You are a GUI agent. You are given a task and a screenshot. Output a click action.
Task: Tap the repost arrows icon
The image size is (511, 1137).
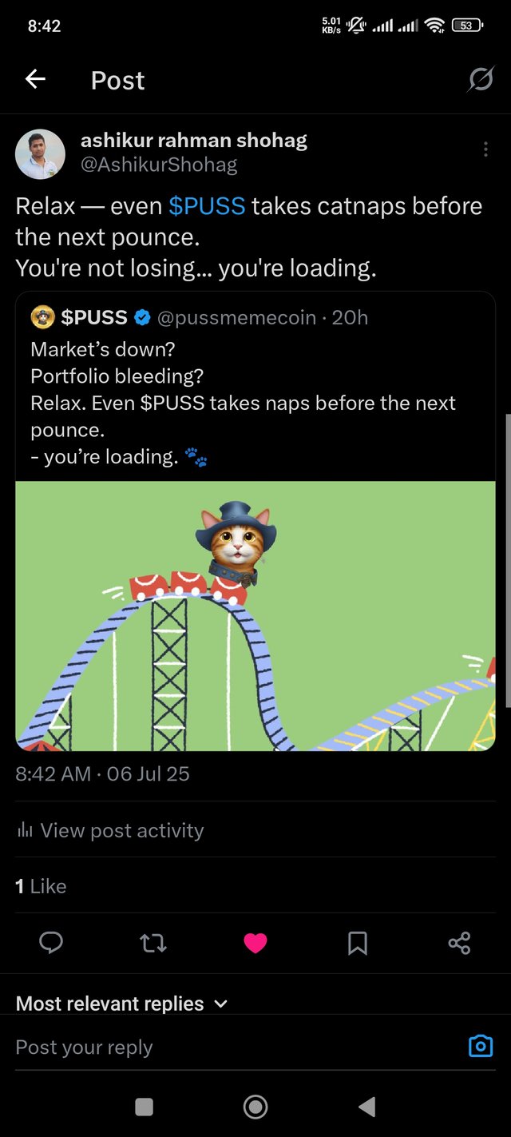pyautogui.click(x=153, y=944)
